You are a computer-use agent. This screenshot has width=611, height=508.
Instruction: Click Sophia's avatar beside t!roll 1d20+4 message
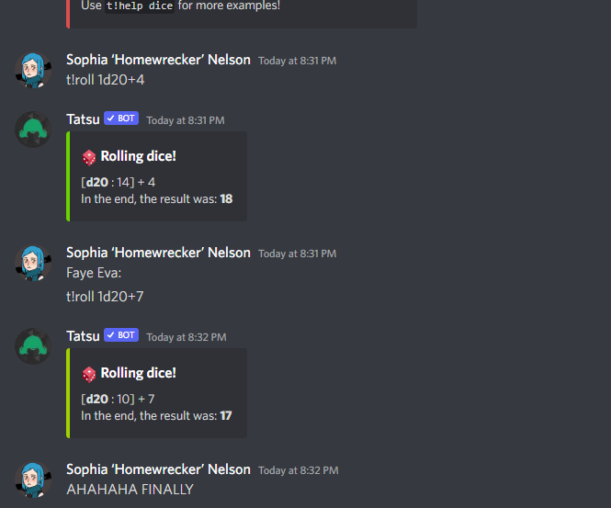pos(33,71)
